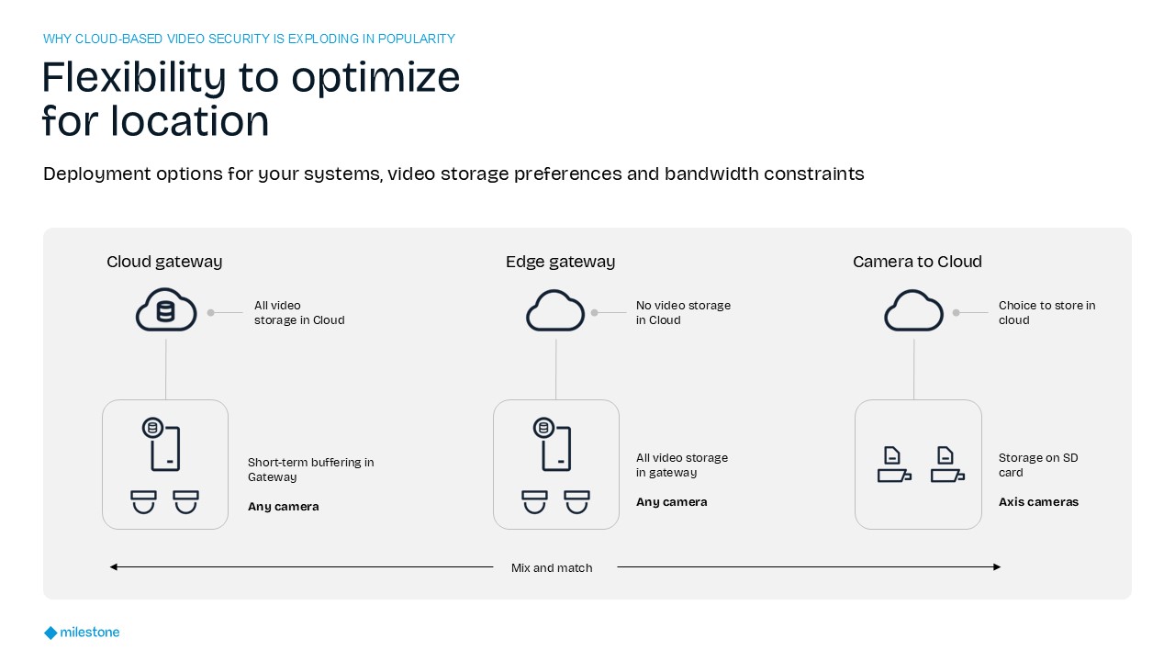The image size is (1175, 661).
Task: Click 'Short-term buffering in Gateway' text
Action: click(x=310, y=470)
